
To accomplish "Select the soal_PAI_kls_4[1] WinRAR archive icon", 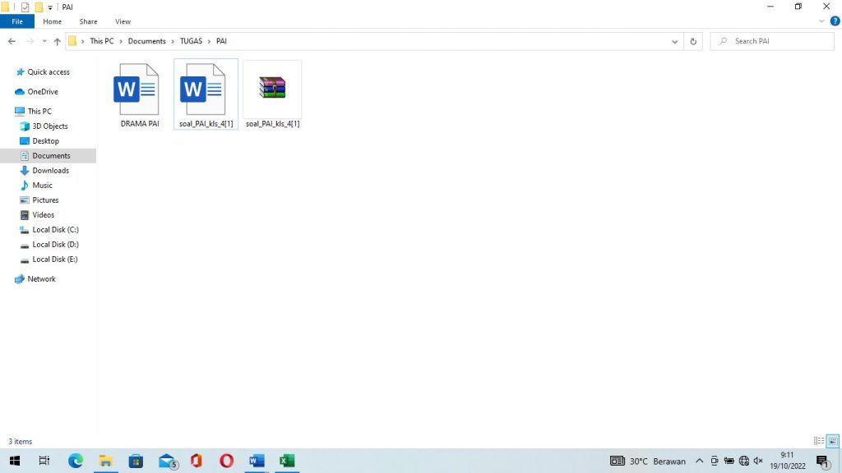I will pos(272,88).
